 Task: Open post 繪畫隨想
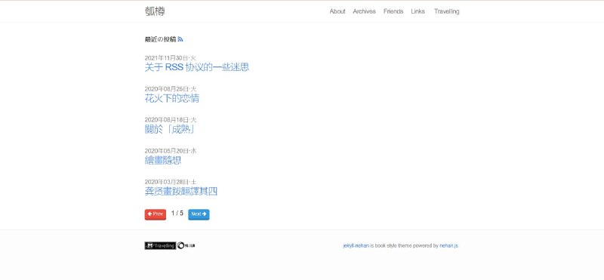(x=163, y=160)
